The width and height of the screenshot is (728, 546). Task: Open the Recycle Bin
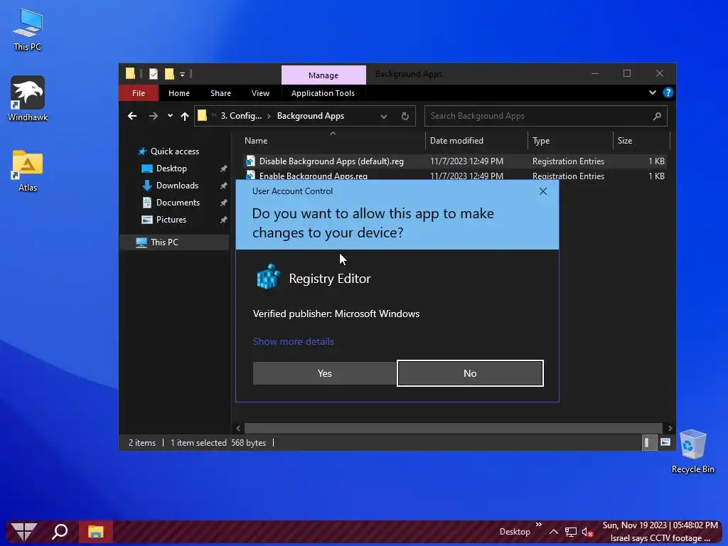coord(692,451)
